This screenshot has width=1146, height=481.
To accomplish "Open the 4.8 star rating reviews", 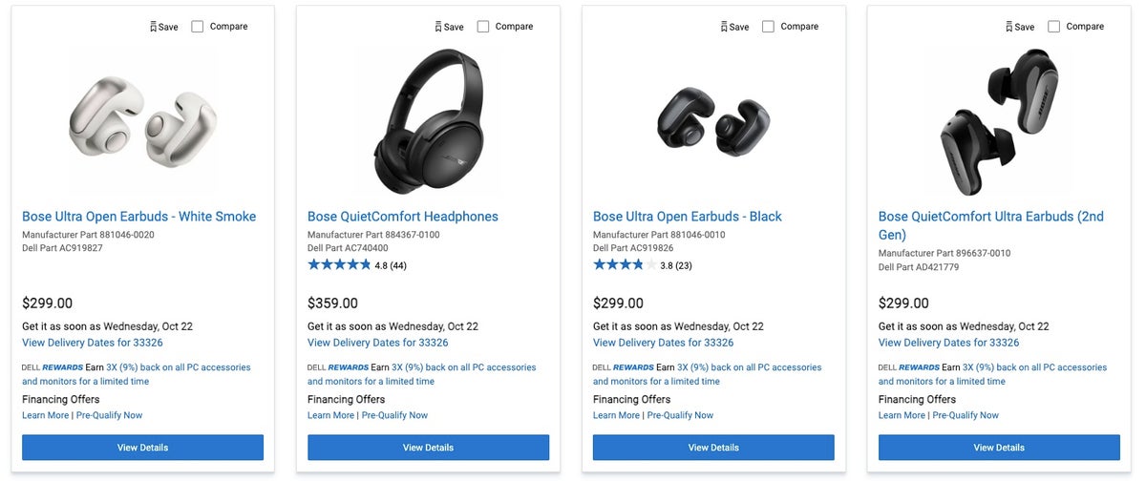I will tap(356, 265).
